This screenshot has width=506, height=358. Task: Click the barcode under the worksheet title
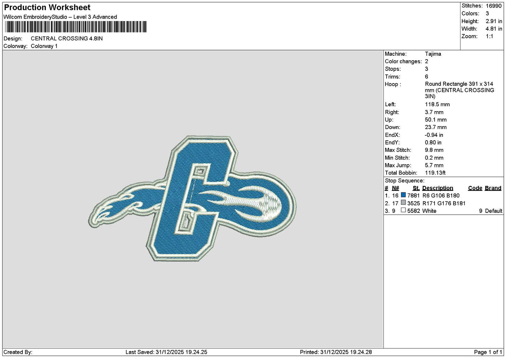pos(75,27)
